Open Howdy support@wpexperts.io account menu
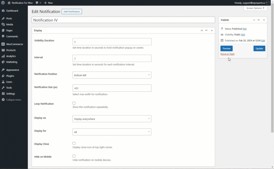 click(252, 3)
